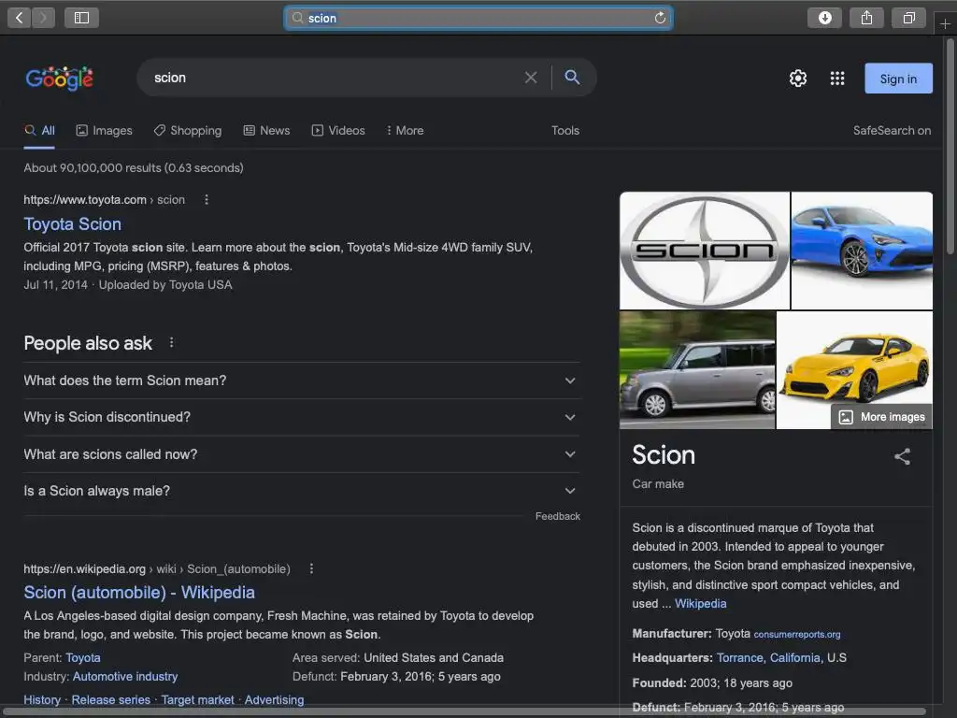This screenshot has width=957, height=718.
Task: Clear the Google search box with the X
Action: [531, 78]
